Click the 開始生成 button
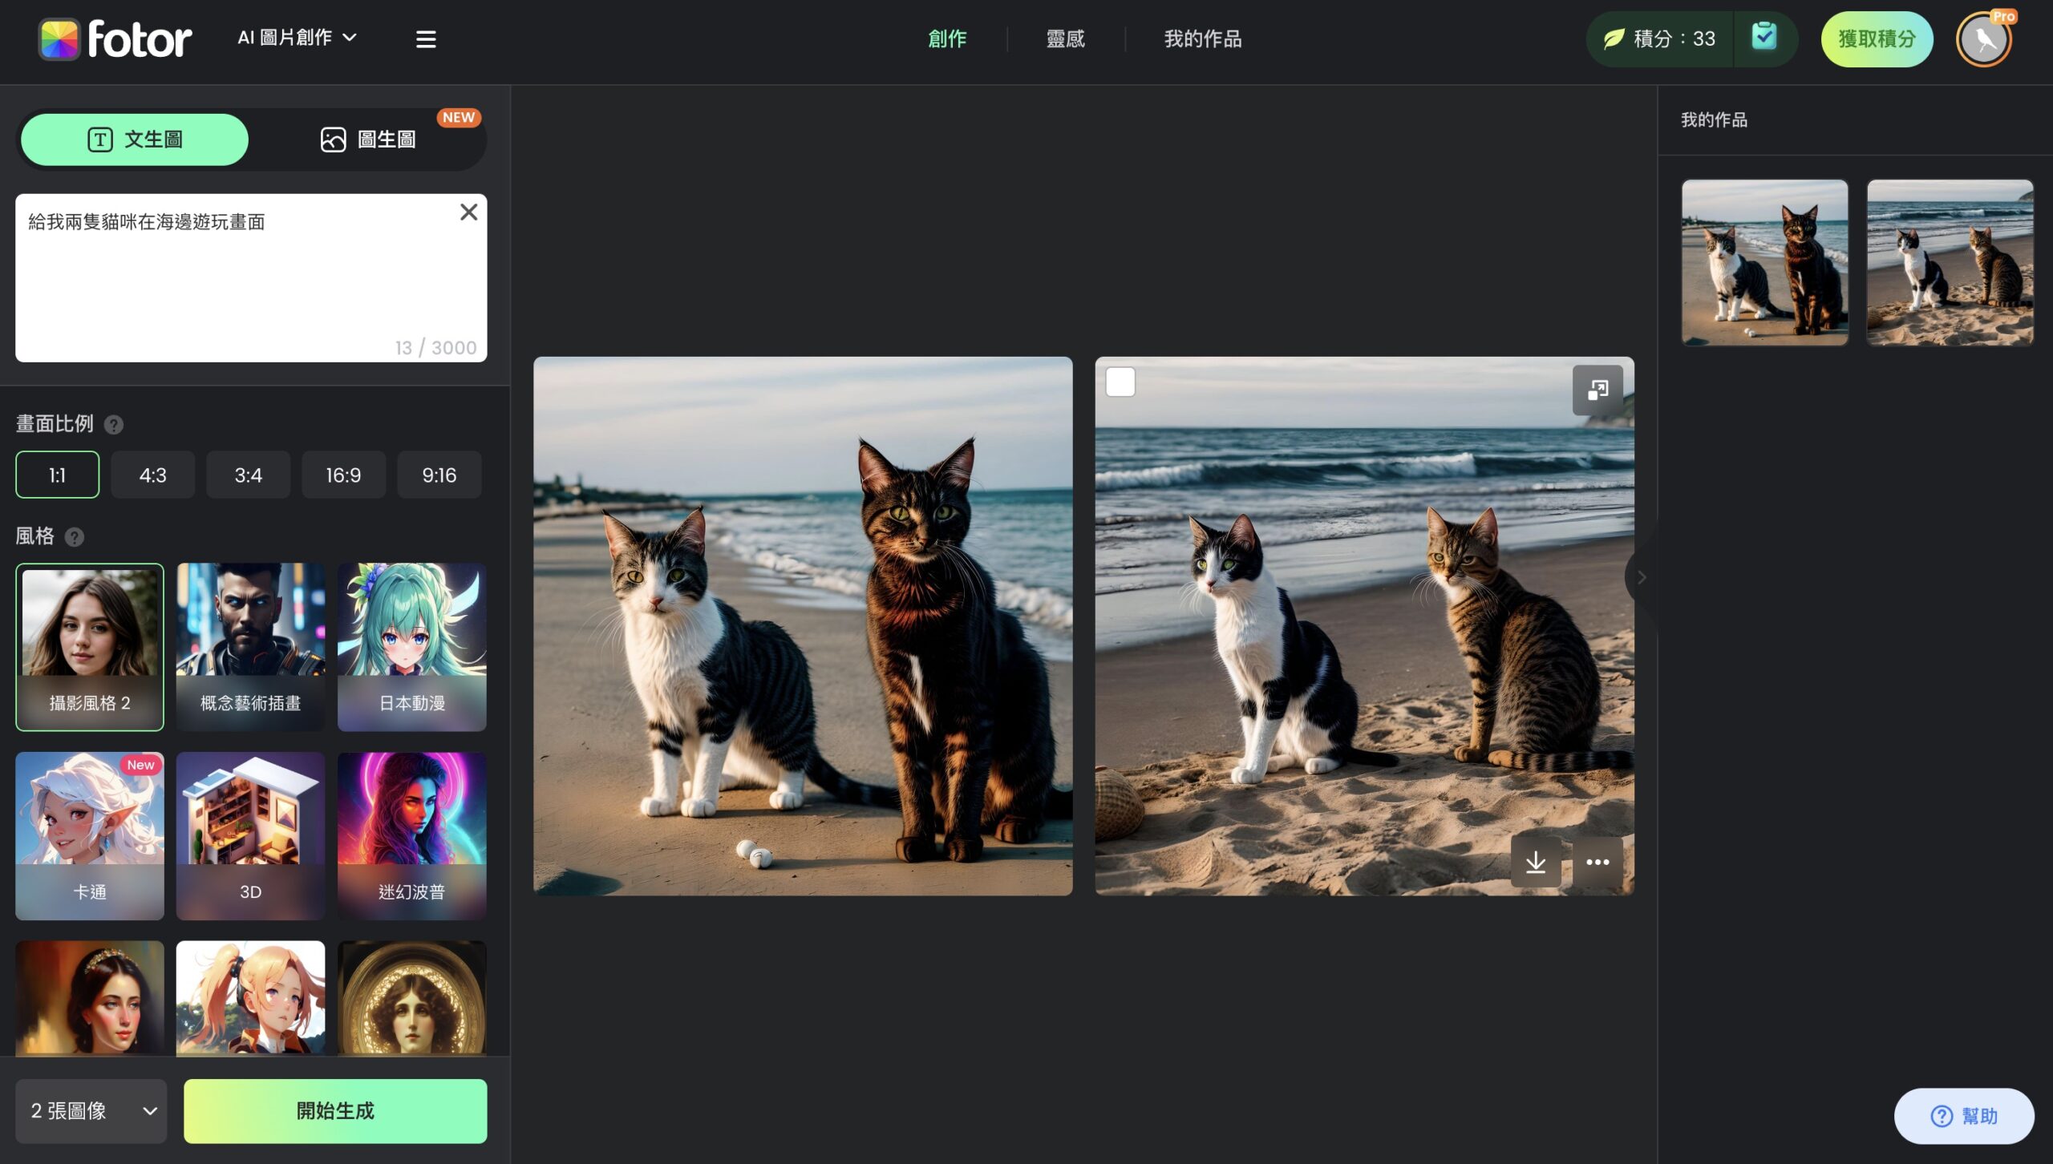 (x=335, y=1110)
